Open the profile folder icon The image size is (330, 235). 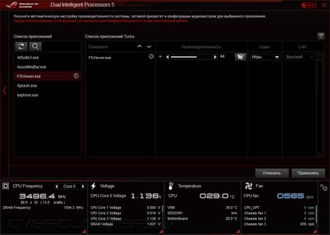(241, 57)
